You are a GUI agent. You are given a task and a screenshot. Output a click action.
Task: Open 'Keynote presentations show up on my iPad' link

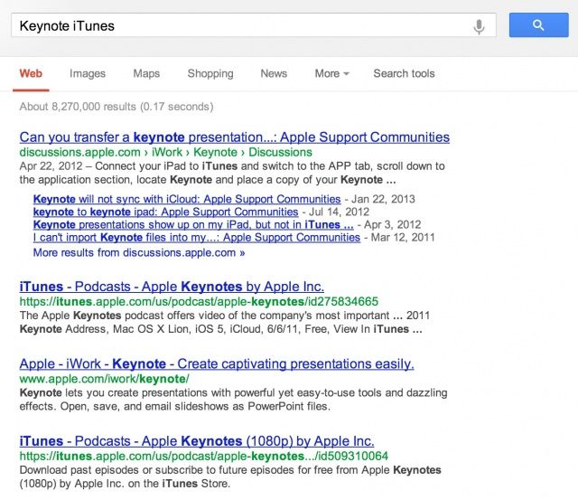[x=193, y=224]
